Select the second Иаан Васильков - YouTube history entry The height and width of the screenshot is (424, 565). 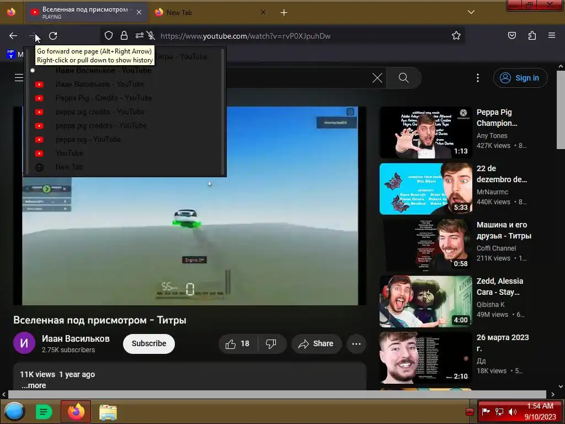[x=124, y=84]
